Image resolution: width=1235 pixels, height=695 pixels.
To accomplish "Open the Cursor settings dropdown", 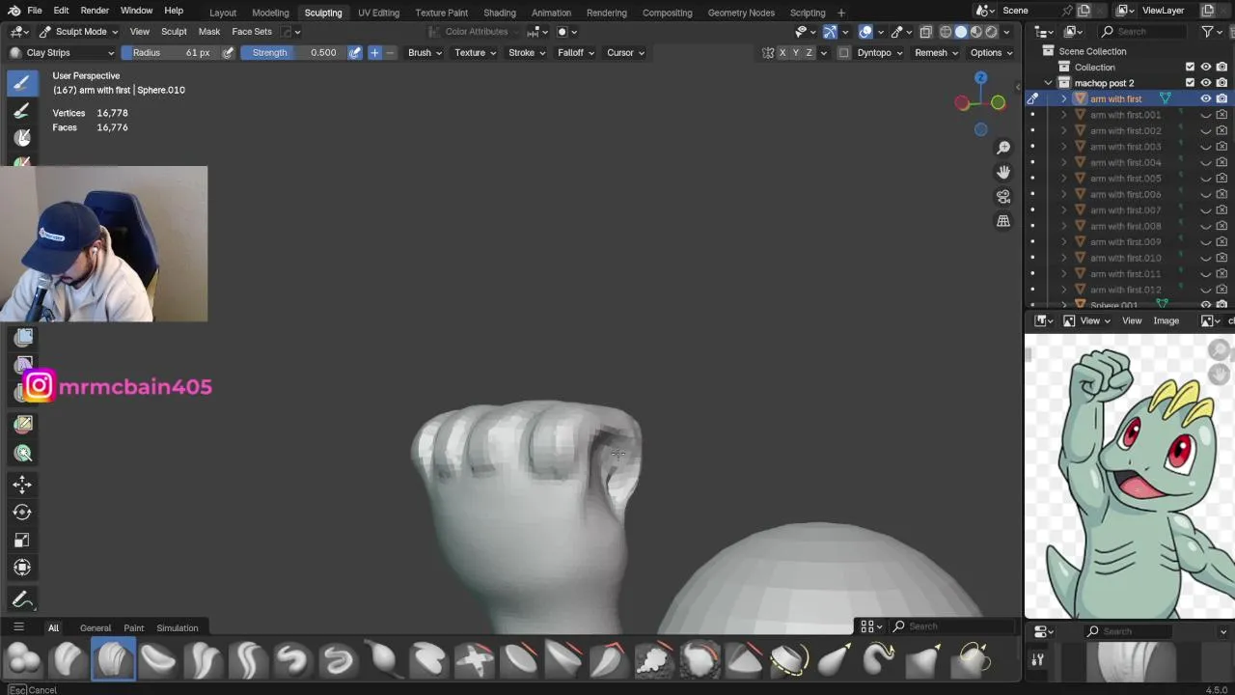I will (626, 53).
